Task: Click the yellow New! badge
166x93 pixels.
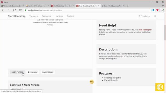Action: (92, 82)
